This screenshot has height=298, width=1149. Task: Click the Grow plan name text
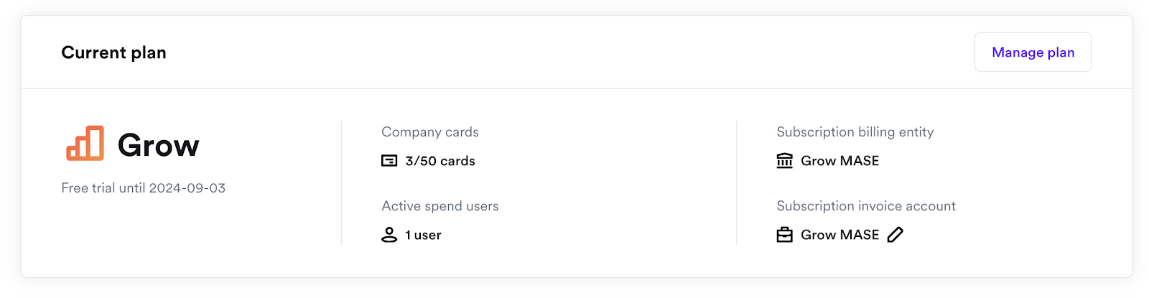[x=159, y=146]
